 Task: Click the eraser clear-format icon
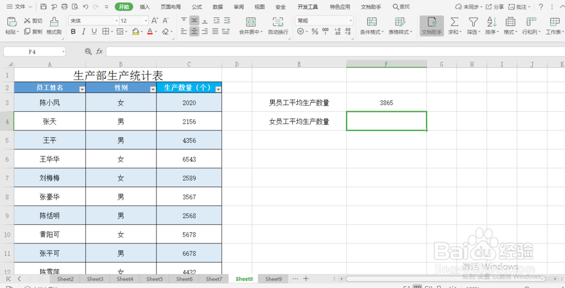coord(166,32)
